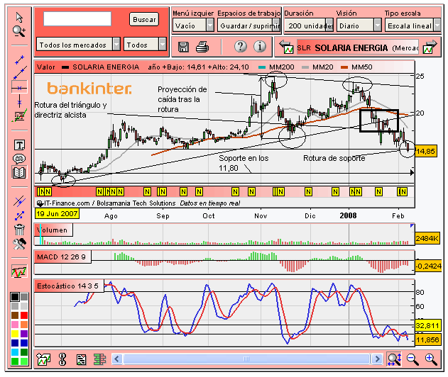The image size is (448, 377).
Task: Click the MM20 legend entry
Action: 317,67
